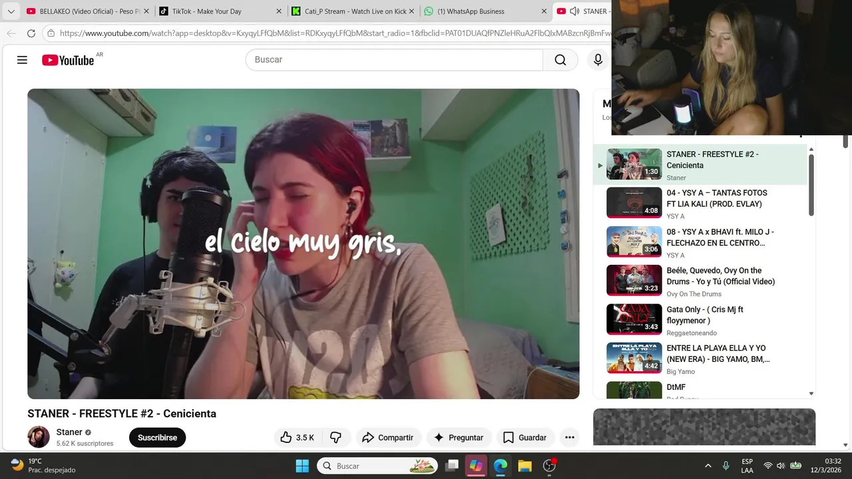
Task: Open the volume speaker tray icon
Action: point(781,466)
